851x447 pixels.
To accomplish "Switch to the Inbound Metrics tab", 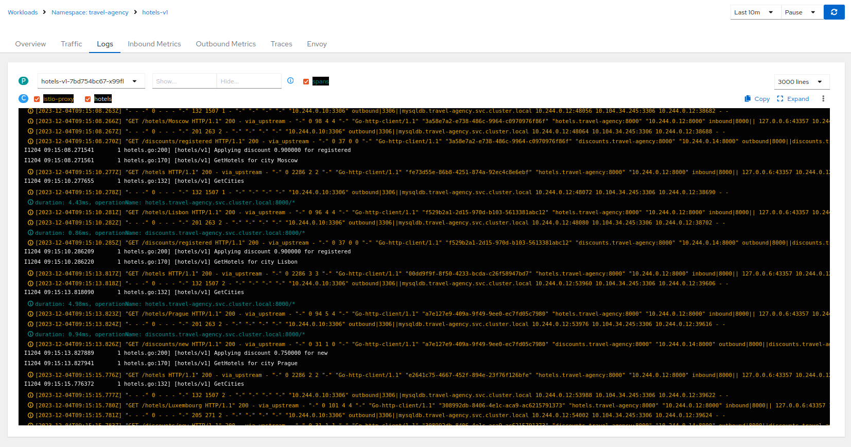I will point(154,44).
